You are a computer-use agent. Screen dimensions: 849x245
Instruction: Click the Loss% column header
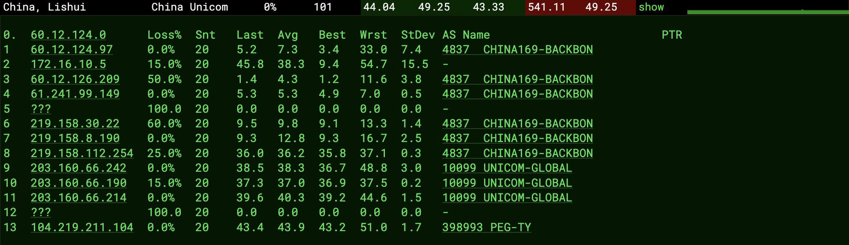click(x=164, y=35)
